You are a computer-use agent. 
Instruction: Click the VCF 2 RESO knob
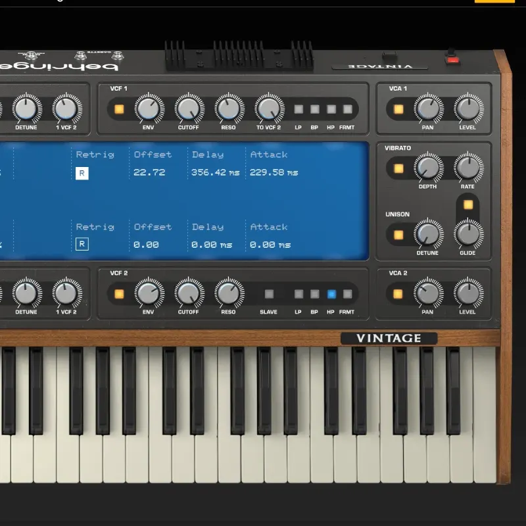(229, 293)
